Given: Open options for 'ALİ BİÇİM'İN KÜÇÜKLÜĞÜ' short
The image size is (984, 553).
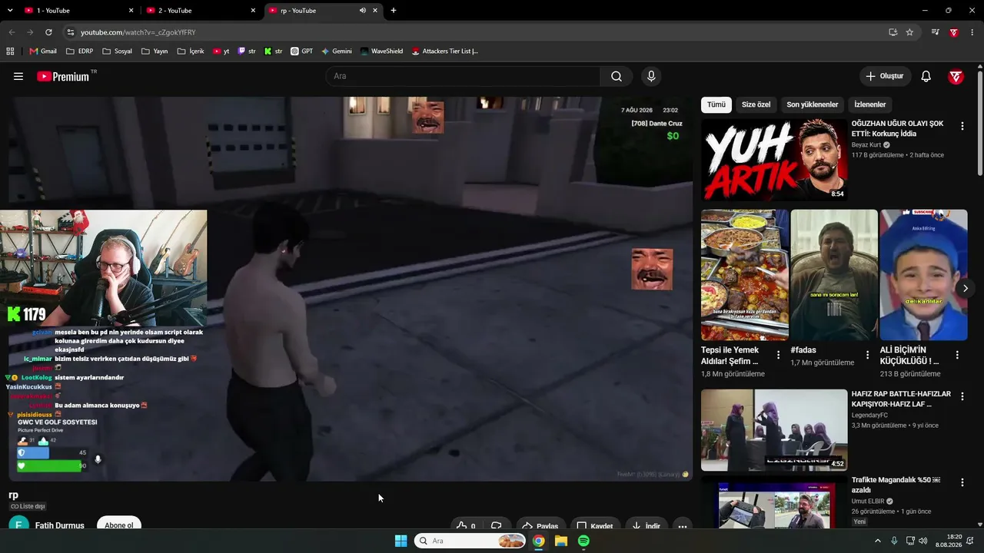Looking at the screenshot, I should pos(957,355).
